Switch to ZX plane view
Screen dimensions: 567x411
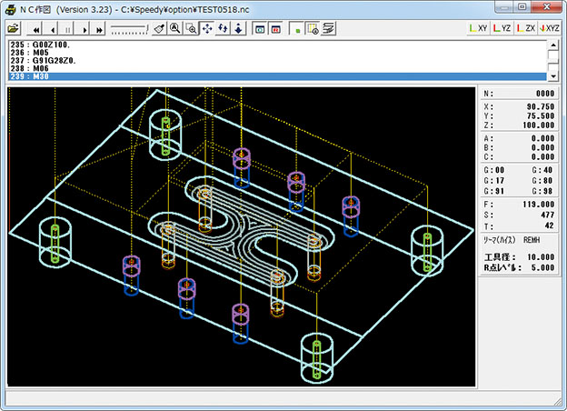[x=525, y=28]
